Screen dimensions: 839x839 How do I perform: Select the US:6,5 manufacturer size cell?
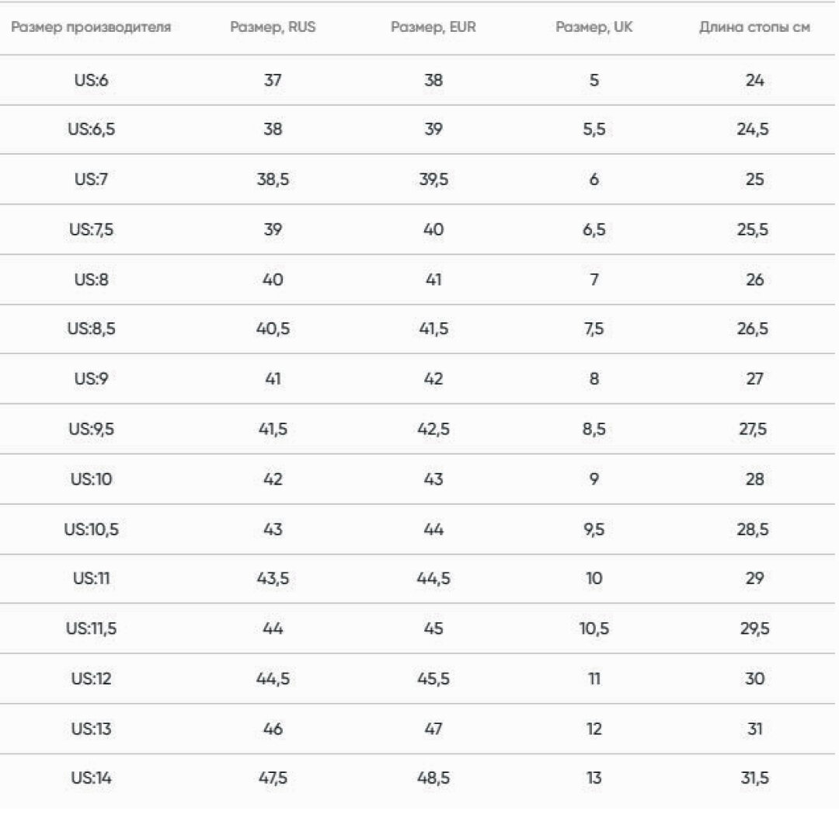[x=91, y=129]
